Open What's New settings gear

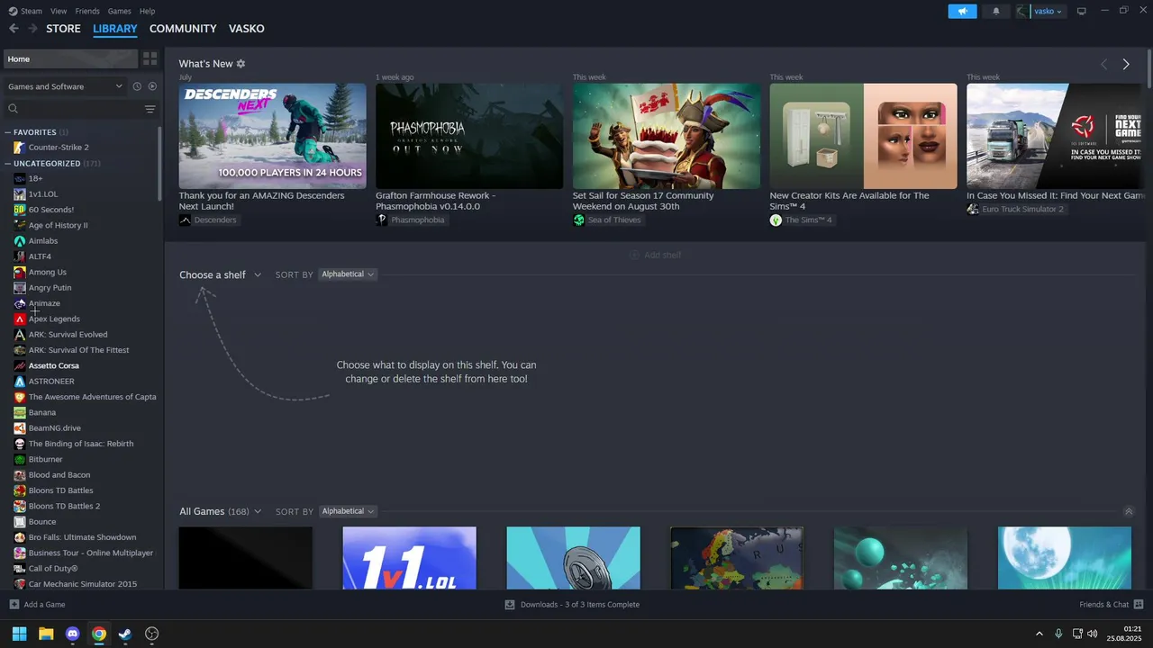click(241, 64)
